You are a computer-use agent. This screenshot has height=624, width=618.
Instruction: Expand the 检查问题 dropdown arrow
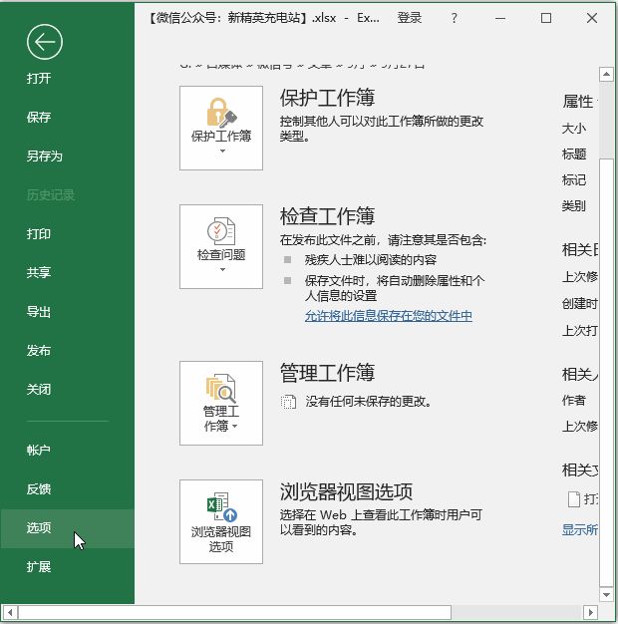click(x=222, y=269)
